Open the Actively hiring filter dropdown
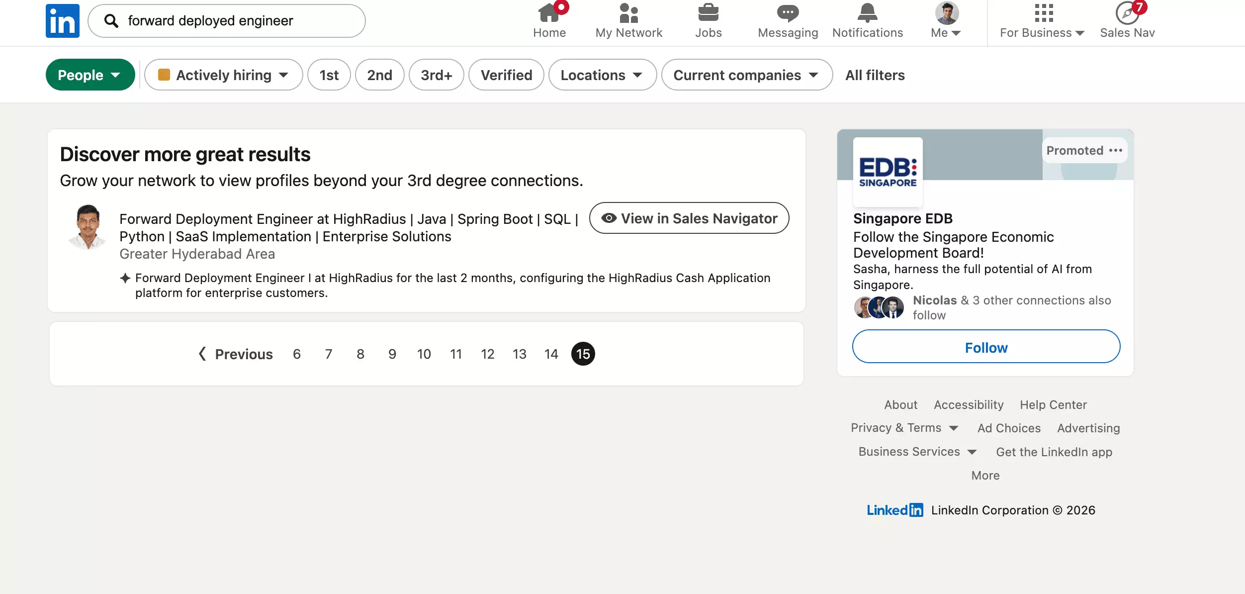Viewport: 1245px width, 594px height. click(x=223, y=75)
